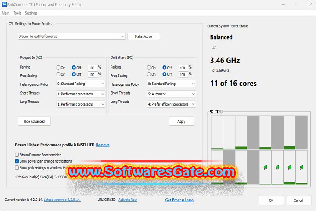The height and width of the screenshot is (211, 316).
Task: Open the Get Process Lasso link
Action: 180,200
